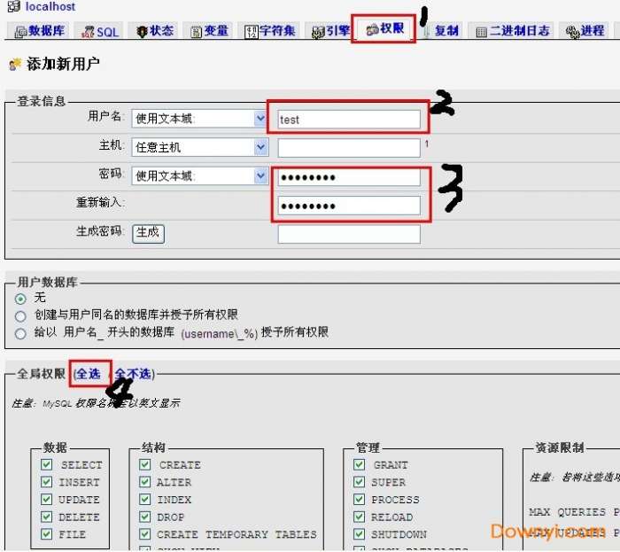Open the 数据库 tab

(x=40, y=30)
